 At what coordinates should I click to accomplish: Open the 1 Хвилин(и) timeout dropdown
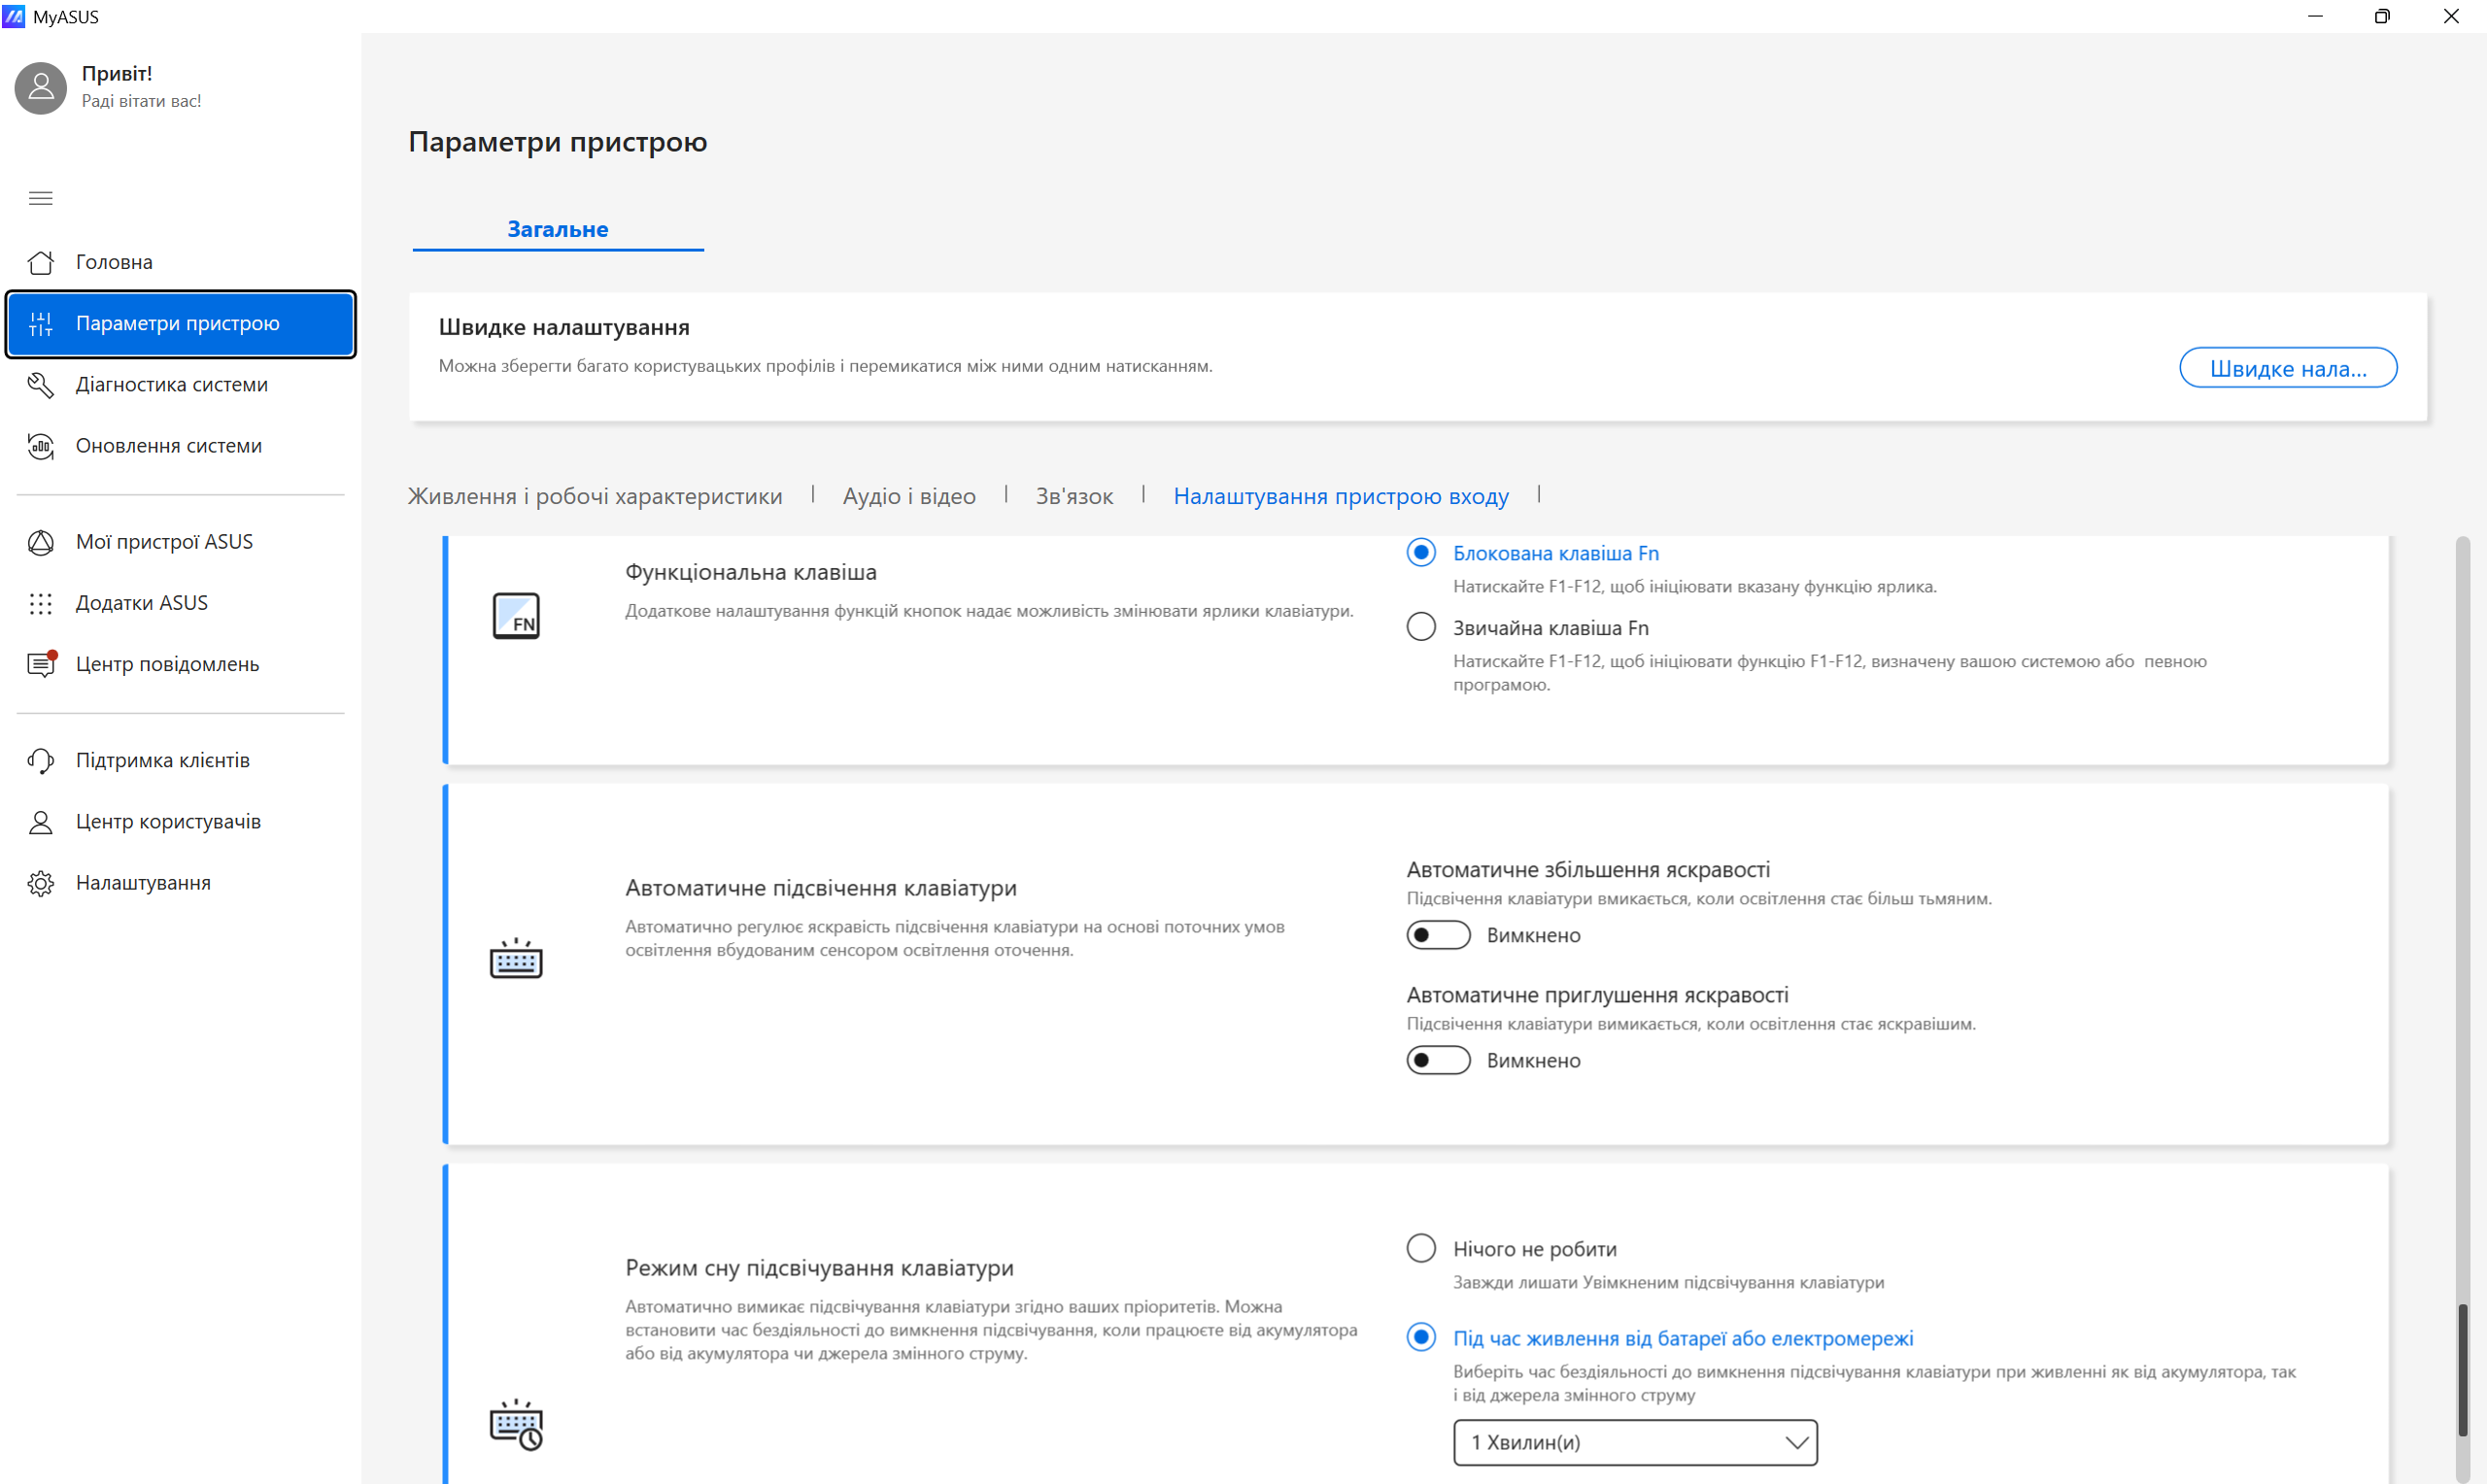point(1634,1442)
